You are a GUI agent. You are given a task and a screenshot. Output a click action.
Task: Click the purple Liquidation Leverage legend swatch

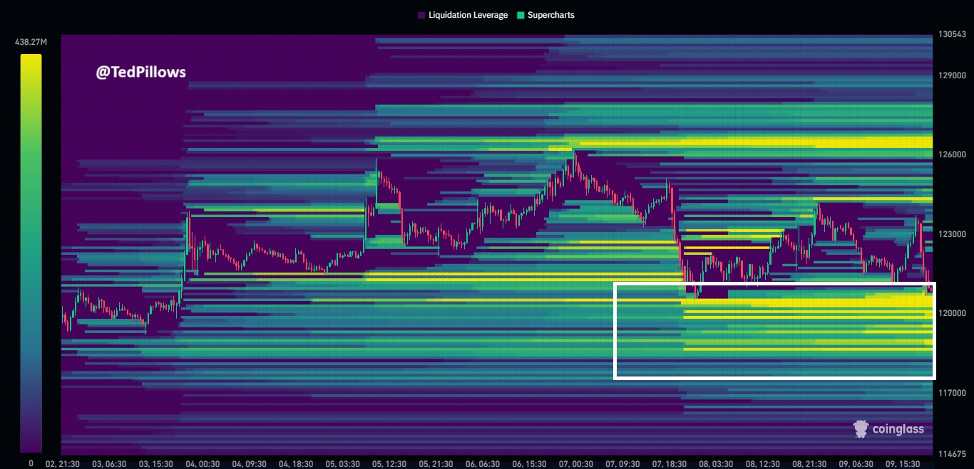pos(422,15)
